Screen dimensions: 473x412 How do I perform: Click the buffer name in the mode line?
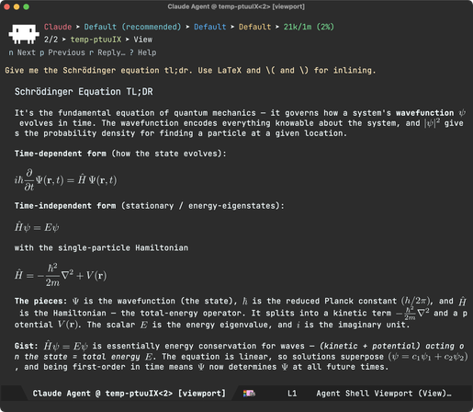click(x=129, y=394)
